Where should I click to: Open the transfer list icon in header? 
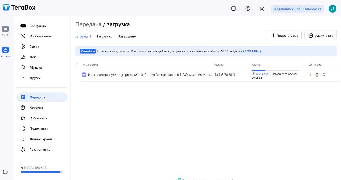click(x=234, y=9)
